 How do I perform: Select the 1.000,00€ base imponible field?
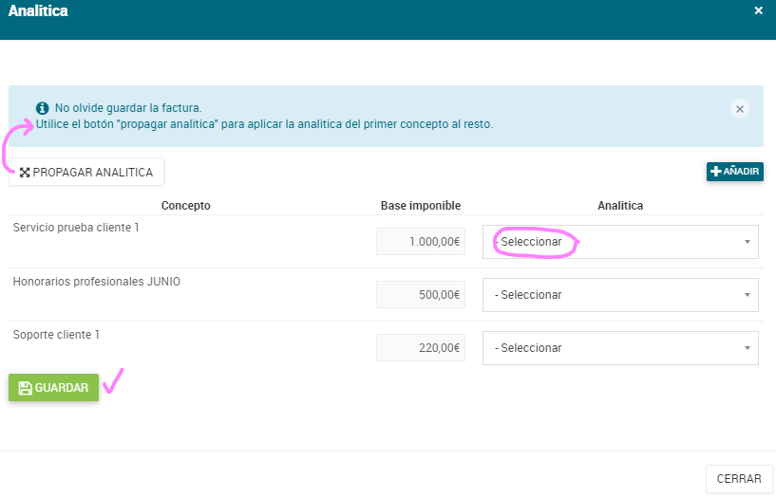tap(421, 242)
